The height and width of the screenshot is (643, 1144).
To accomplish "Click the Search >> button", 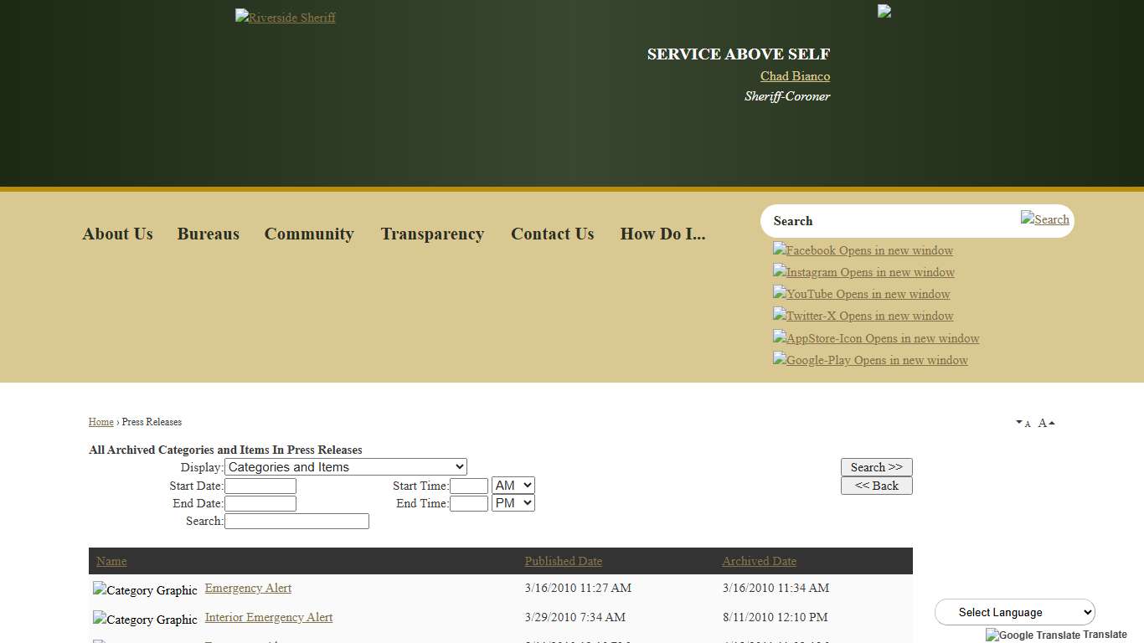I will (x=876, y=466).
